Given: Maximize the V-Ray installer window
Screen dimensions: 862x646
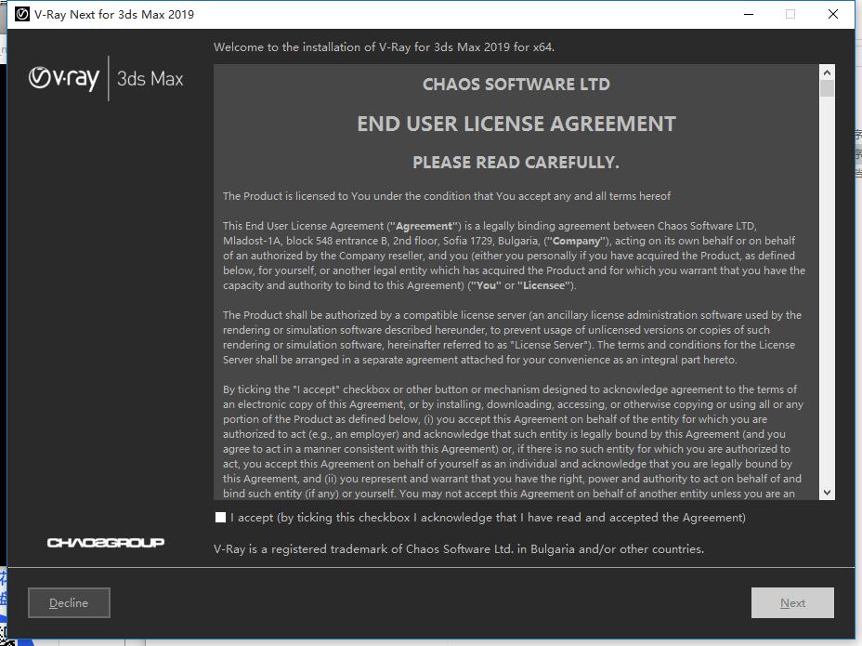Looking at the screenshot, I should pyautogui.click(x=790, y=14).
